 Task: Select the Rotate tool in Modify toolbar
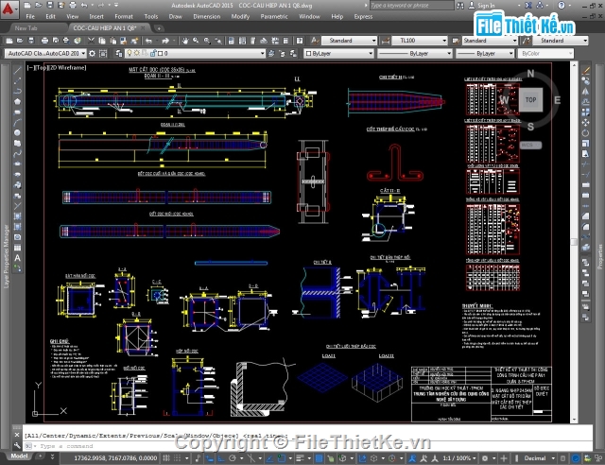point(586,133)
